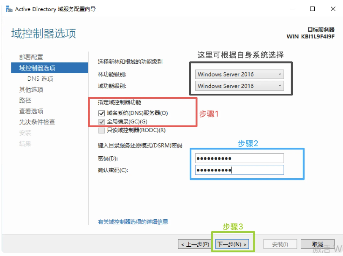The height and width of the screenshot is (256, 343).
Task: Click the 密码(D) DSRM password field
Action: [239, 158]
